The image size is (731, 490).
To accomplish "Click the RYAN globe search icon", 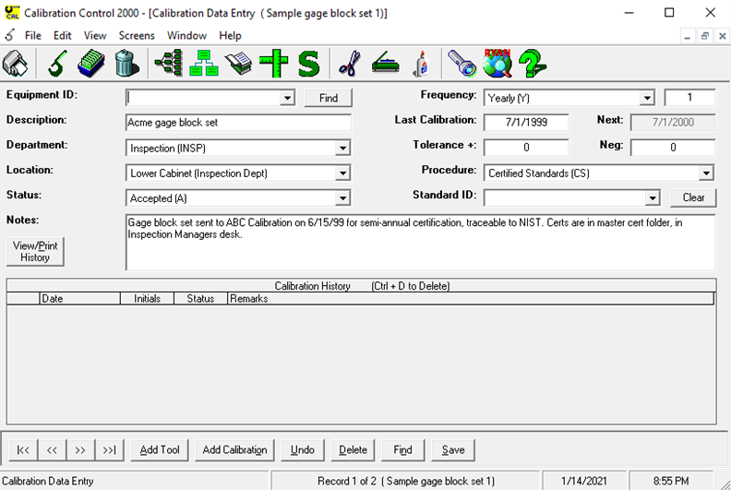I will tap(497, 63).
